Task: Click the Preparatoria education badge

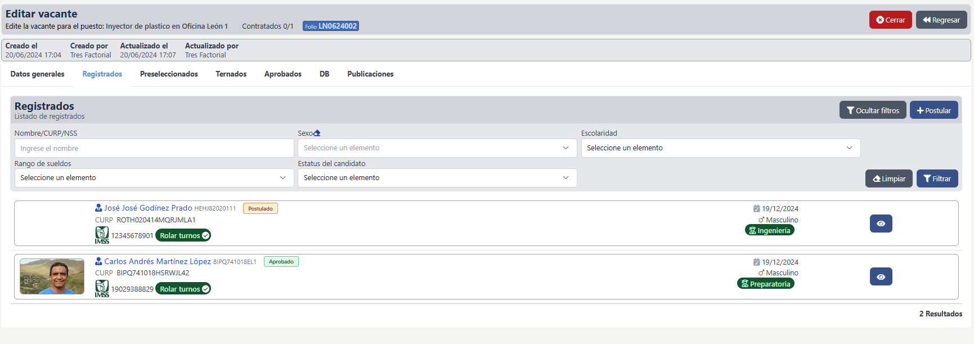Action: coord(766,284)
